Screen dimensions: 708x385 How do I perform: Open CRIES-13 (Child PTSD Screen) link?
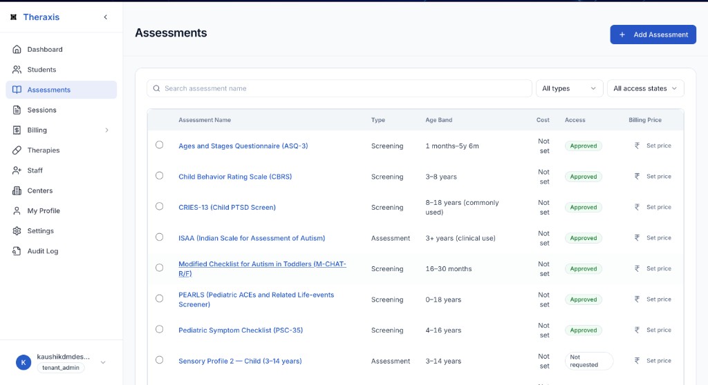[x=227, y=208]
